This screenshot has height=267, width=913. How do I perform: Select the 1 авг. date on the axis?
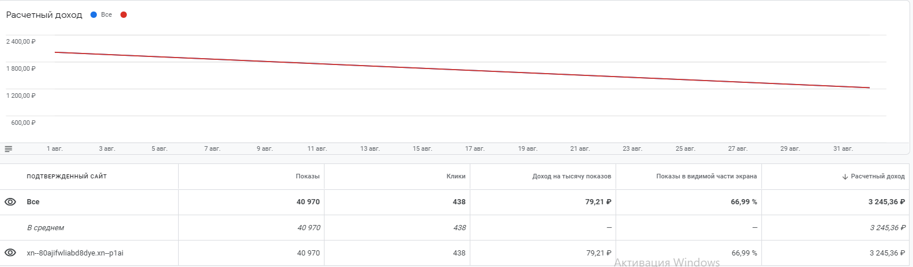[x=55, y=149]
